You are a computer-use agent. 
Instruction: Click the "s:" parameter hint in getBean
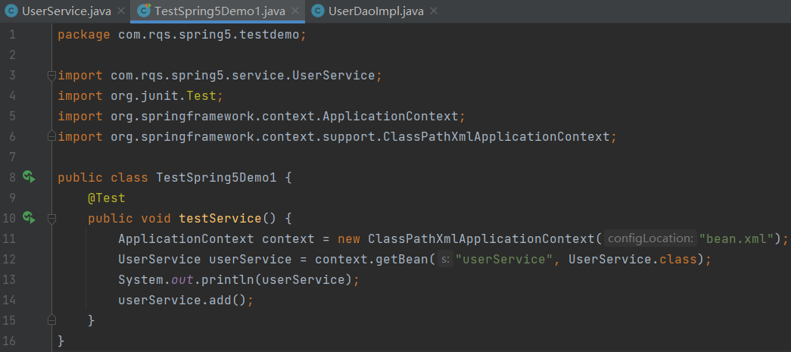[x=445, y=259]
